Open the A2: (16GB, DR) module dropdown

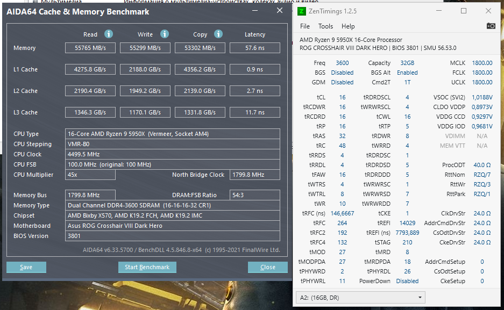point(360,298)
